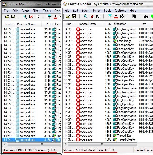Open the Tools menu in left window
Image resolution: width=153 pixels, height=155 pixels.
tap(47, 11)
